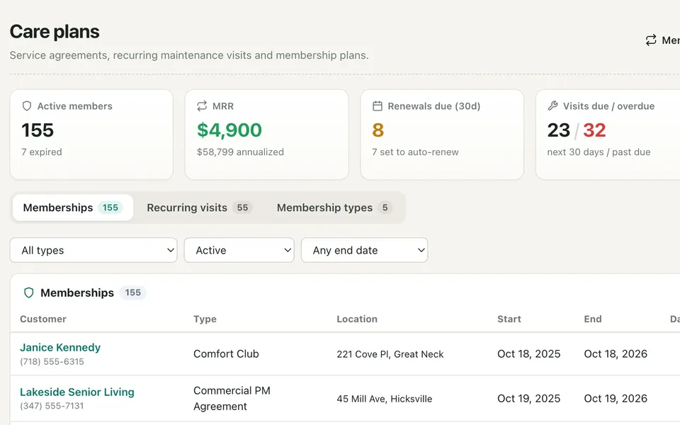
Task: Click the phone number (718) 555-6315
Action: pos(52,362)
